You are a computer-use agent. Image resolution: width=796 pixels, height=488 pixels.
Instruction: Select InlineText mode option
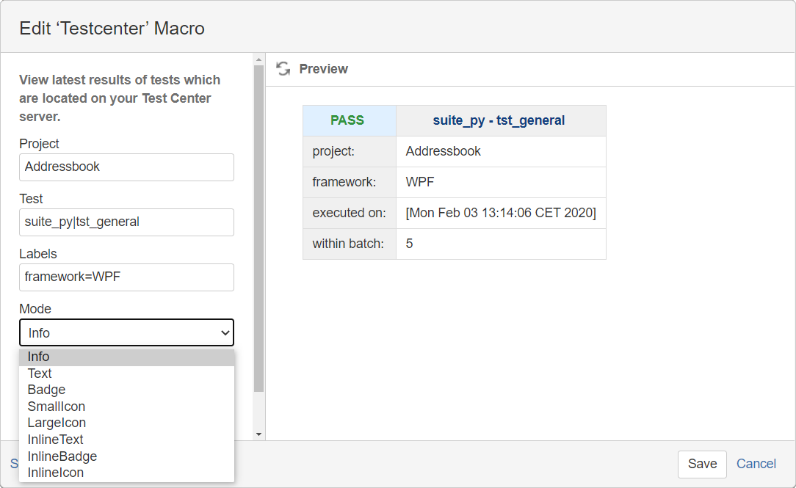click(56, 440)
